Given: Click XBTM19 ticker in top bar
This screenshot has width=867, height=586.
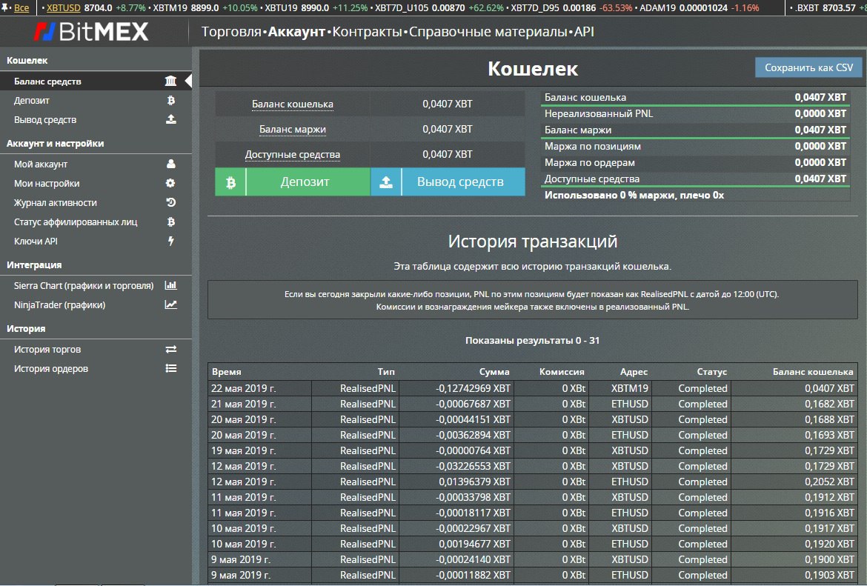Looking at the screenshot, I should pos(170,7).
